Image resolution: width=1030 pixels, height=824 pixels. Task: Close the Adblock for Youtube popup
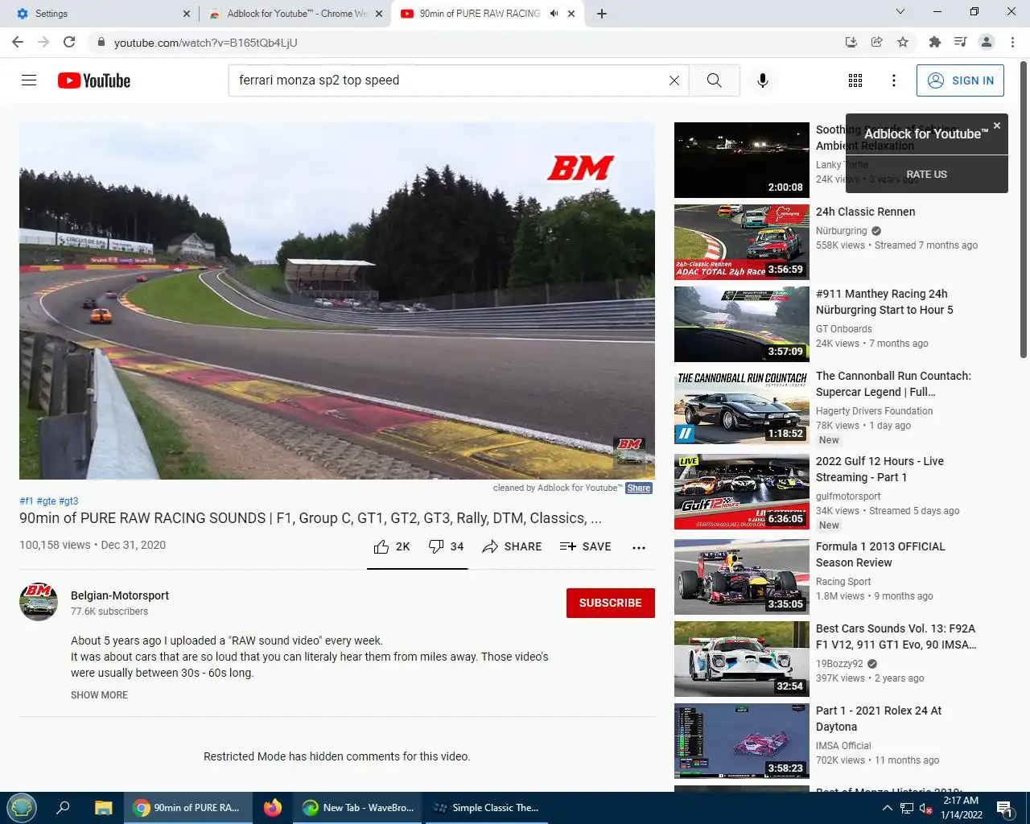[997, 126]
